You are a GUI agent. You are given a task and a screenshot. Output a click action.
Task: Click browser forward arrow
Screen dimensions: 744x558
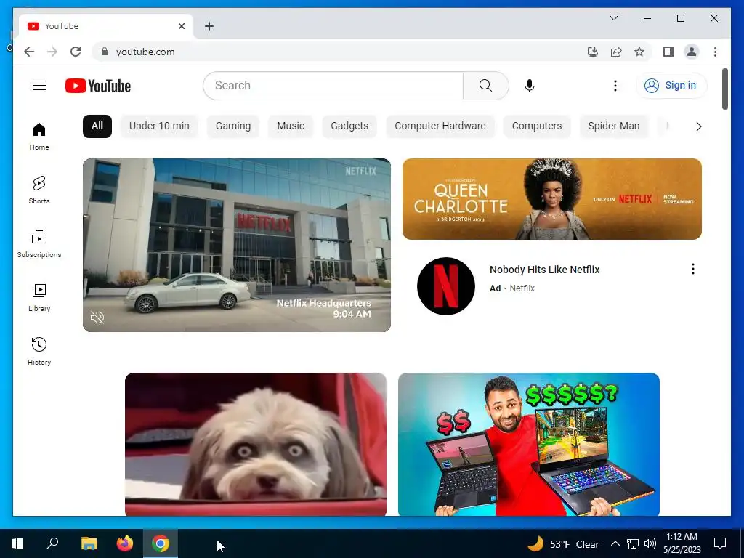click(52, 52)
